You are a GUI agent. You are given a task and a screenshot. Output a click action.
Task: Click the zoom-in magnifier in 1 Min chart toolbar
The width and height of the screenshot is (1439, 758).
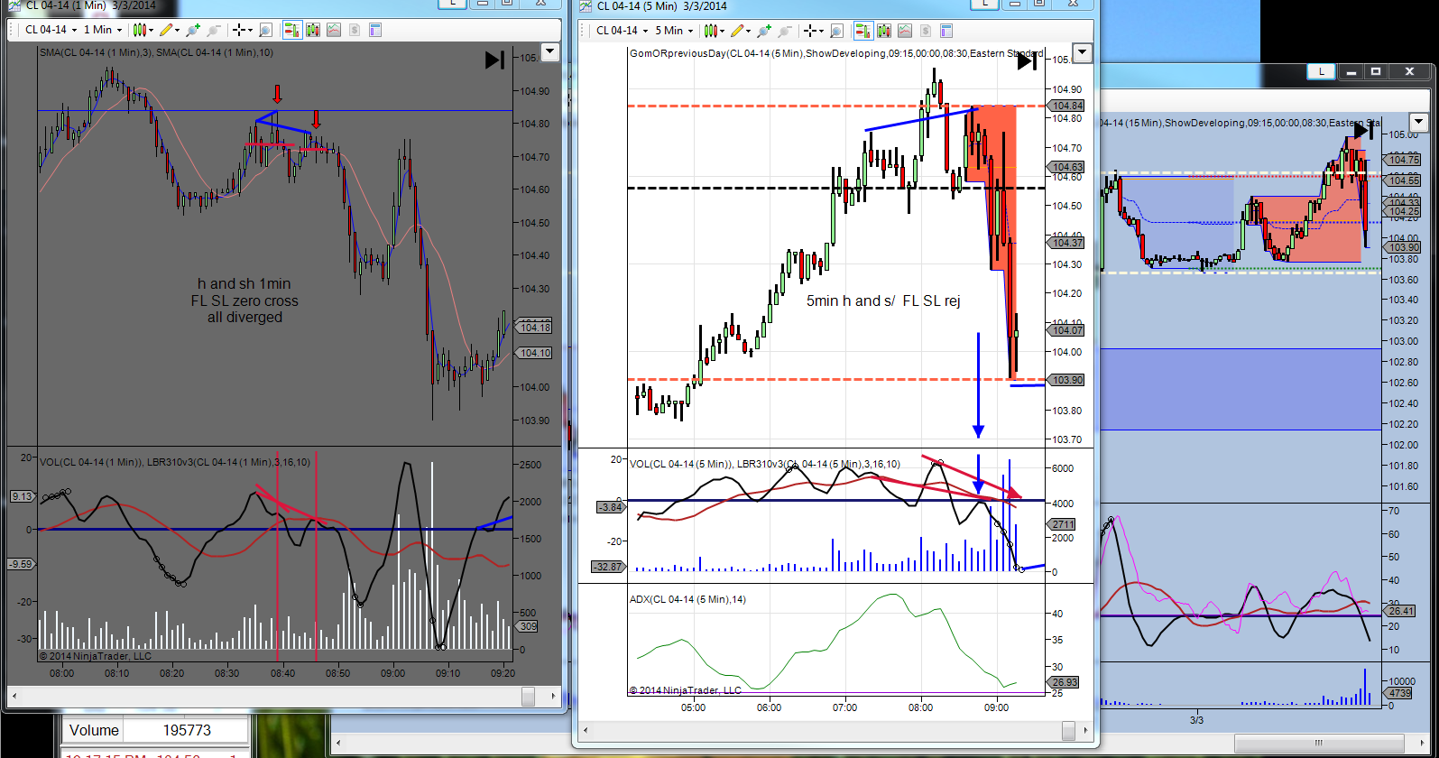click(x=192, y=30)
